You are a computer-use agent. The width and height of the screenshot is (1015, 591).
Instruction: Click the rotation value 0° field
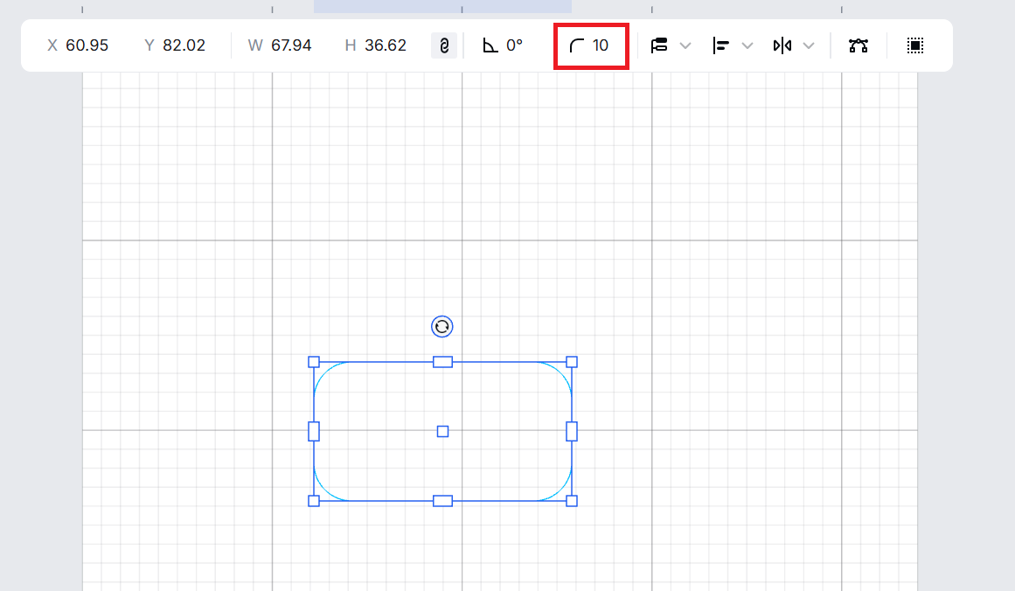click(514, 45)
